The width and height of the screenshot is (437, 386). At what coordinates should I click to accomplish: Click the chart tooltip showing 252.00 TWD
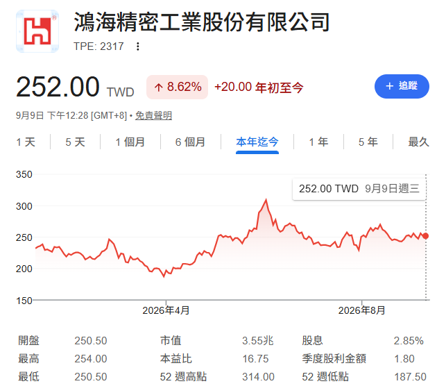pos(359,189)
